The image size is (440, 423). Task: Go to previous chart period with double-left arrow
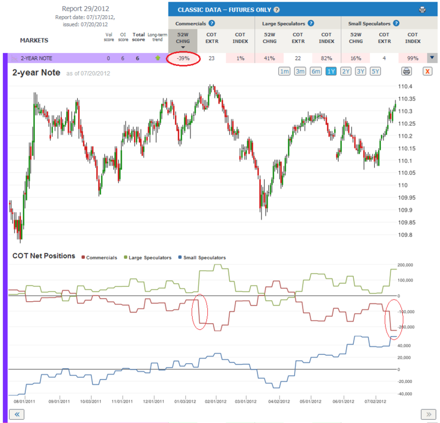[17, 415]
